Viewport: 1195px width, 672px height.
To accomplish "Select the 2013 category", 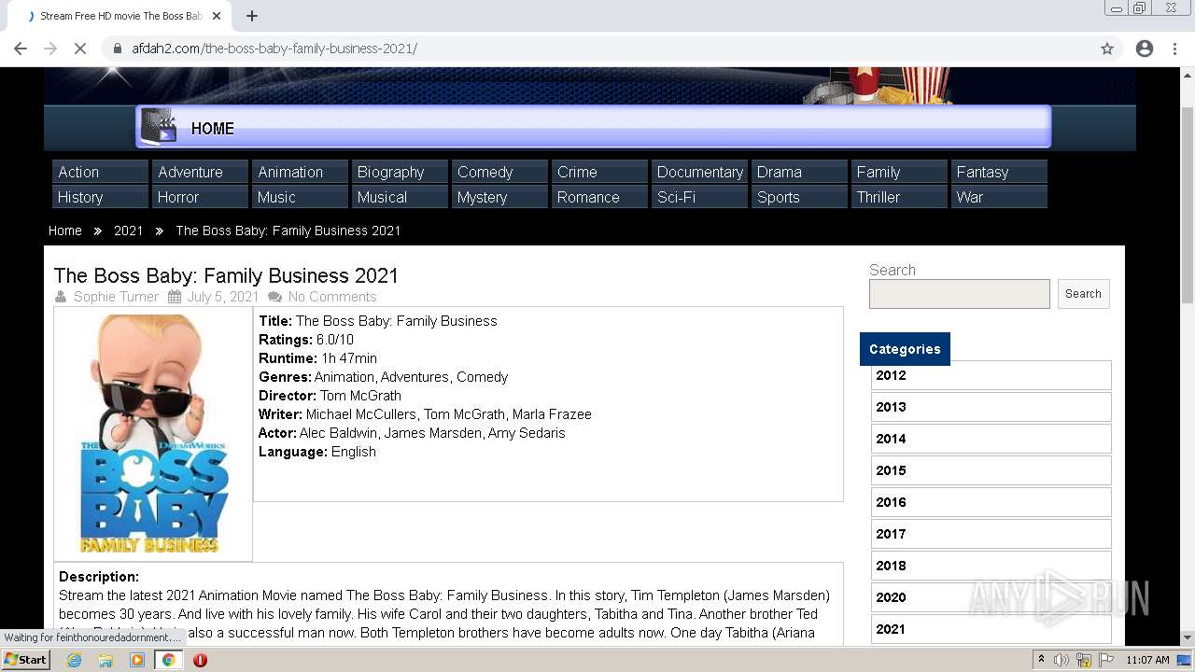I will point(991,407).
